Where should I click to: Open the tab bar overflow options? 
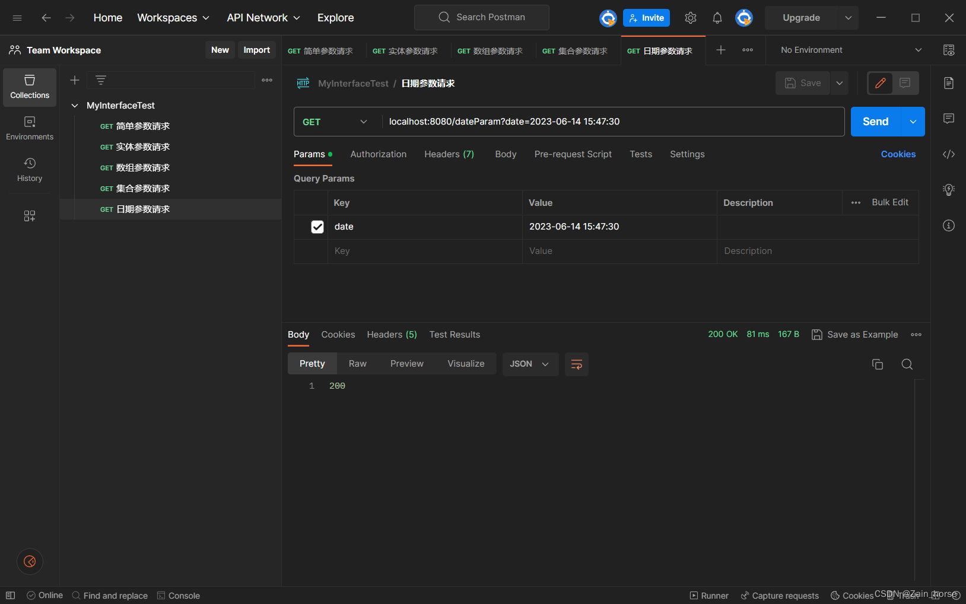[x=748, y=50]
